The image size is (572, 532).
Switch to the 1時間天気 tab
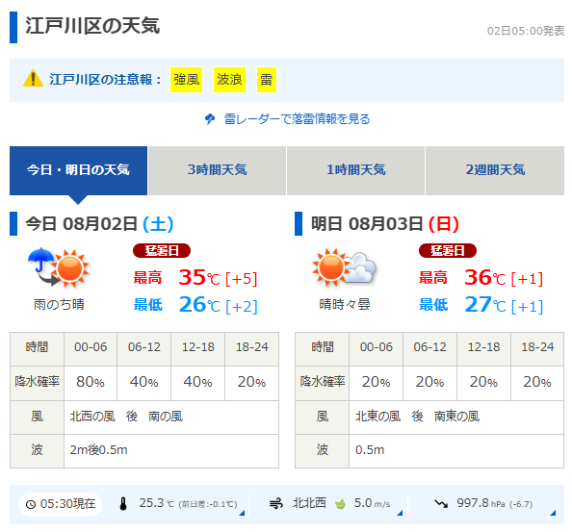(x=355, y=170)
